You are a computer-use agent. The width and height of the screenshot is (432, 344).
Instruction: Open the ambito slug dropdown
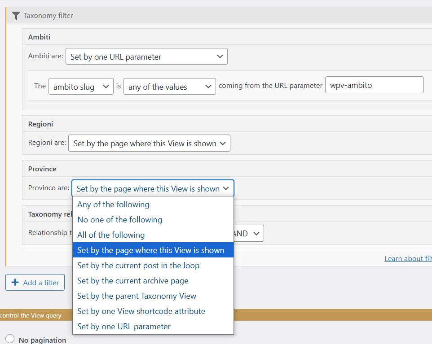point(81,87)
